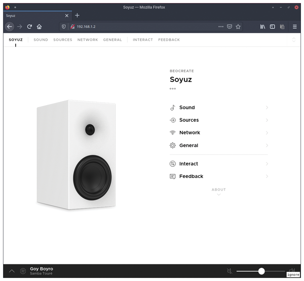Click chevron on Sources row
The image size is (304, 281).
point(267,120)
